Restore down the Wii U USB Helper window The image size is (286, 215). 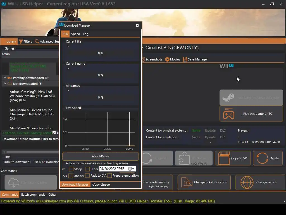click(272, 4)
